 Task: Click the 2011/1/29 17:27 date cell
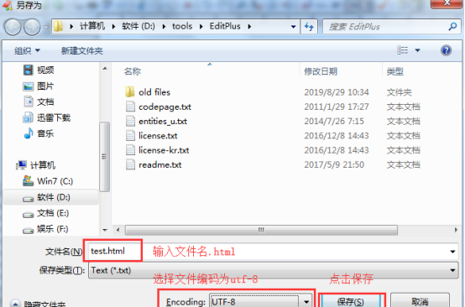coord(337,107)
